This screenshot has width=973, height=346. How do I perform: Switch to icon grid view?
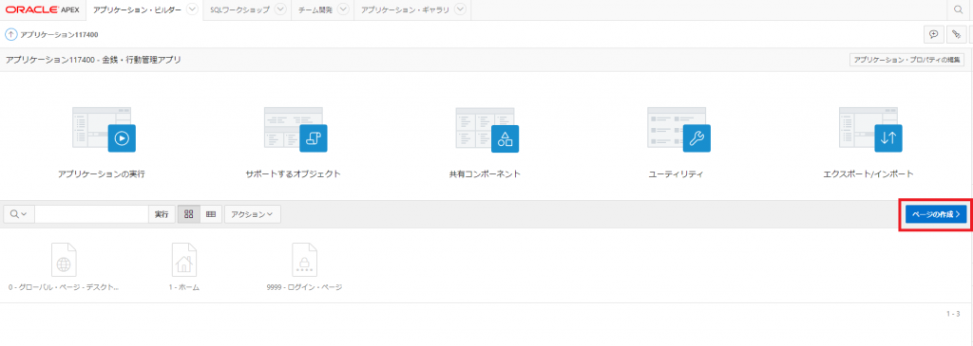189,214
